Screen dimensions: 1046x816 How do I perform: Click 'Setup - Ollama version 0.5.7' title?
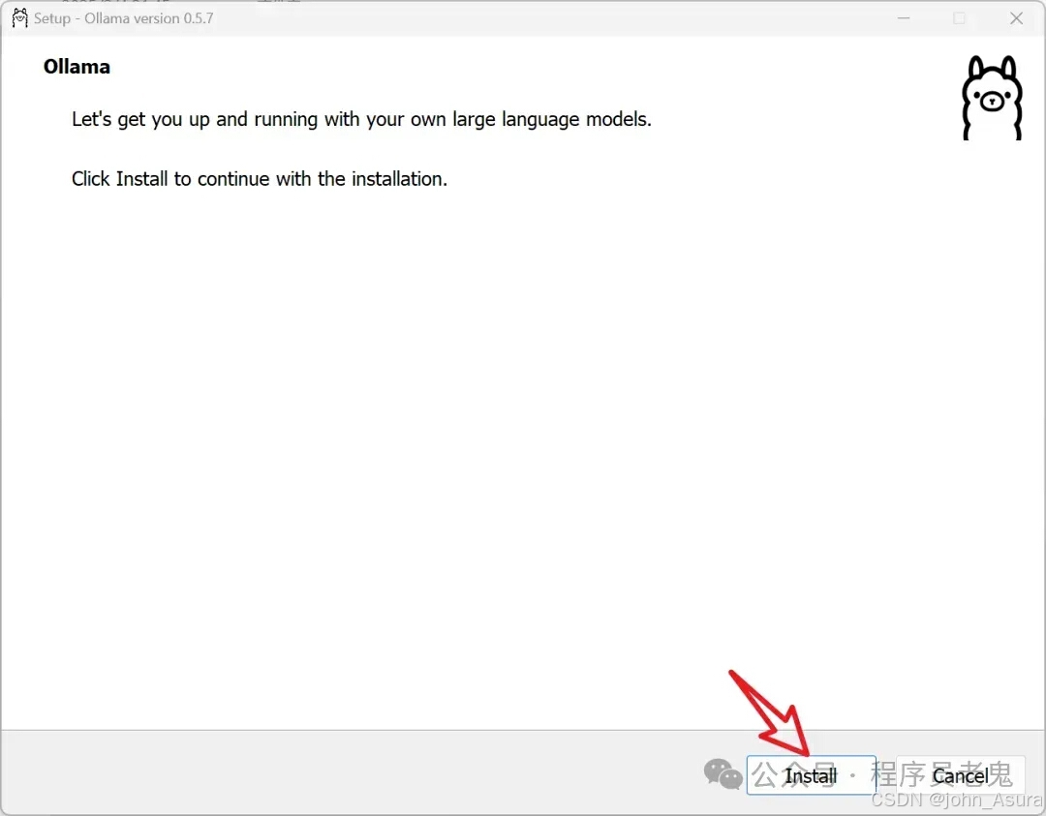click(123, 18)
